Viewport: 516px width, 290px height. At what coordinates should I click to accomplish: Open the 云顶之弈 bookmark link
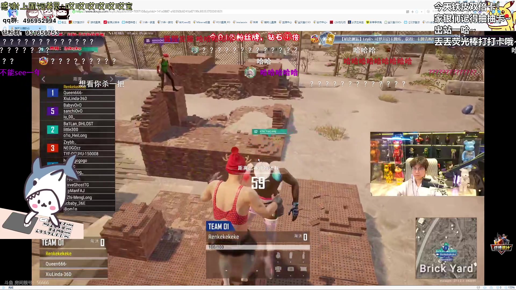[x=356, y=22]
